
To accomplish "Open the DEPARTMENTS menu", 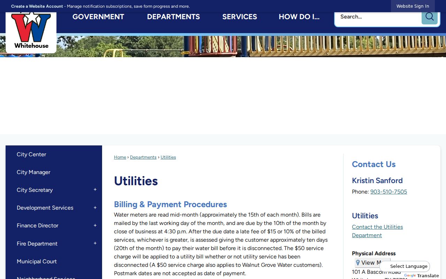I will point(174,17).
